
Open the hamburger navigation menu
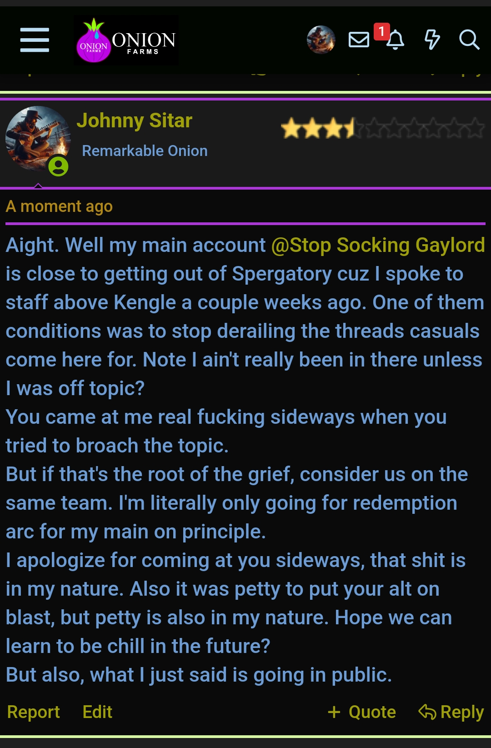coord(35,40)
